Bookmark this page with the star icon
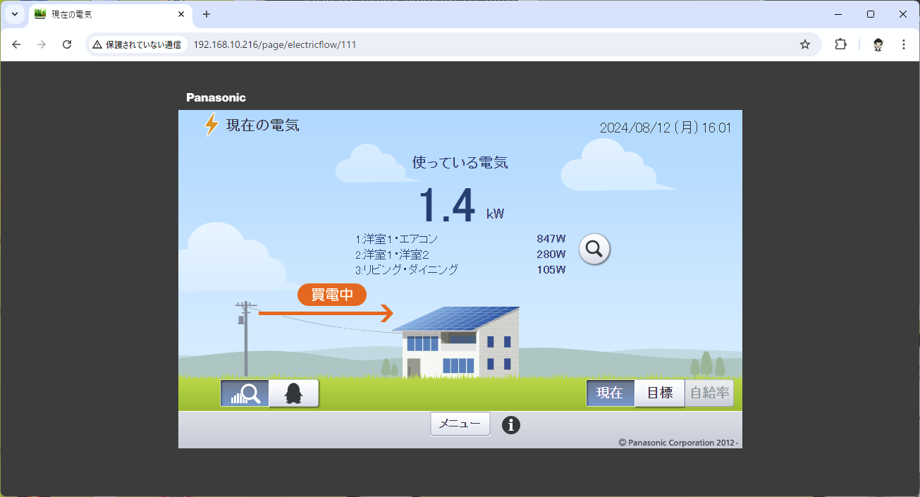The image size is (920, 497). (805, 44)
